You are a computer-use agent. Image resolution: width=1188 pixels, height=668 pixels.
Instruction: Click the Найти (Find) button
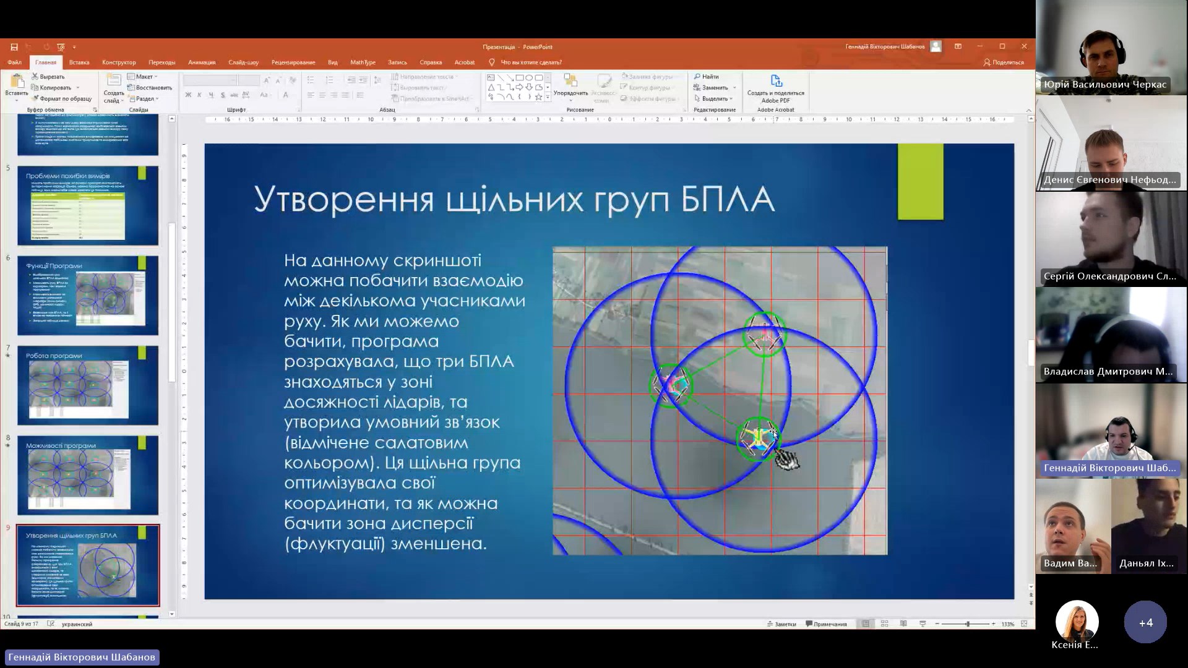[706, 77]
